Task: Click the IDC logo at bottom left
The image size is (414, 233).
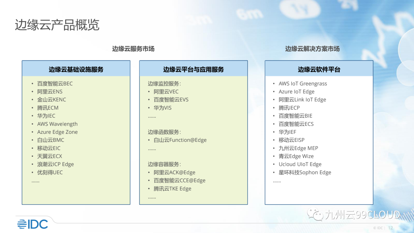Action: pyautogui.click(x=32, y=224)
